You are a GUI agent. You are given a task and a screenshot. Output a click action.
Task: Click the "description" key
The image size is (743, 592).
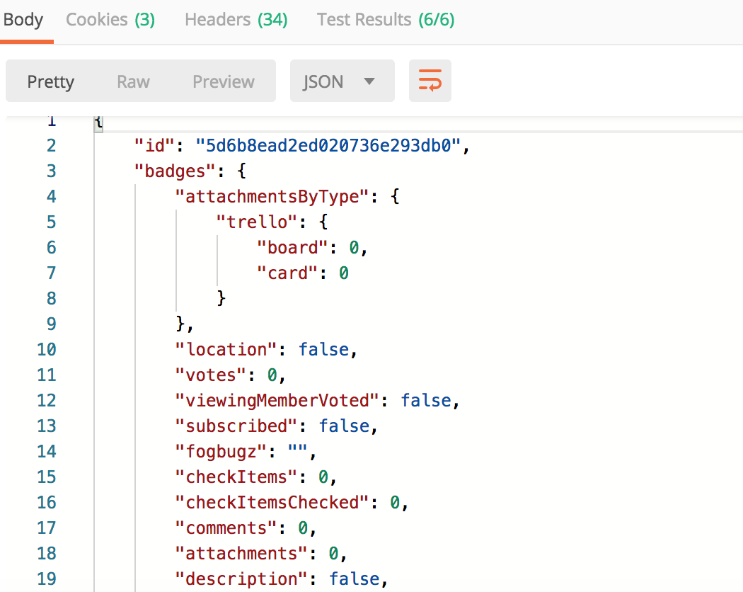click(x=242, y=579)
